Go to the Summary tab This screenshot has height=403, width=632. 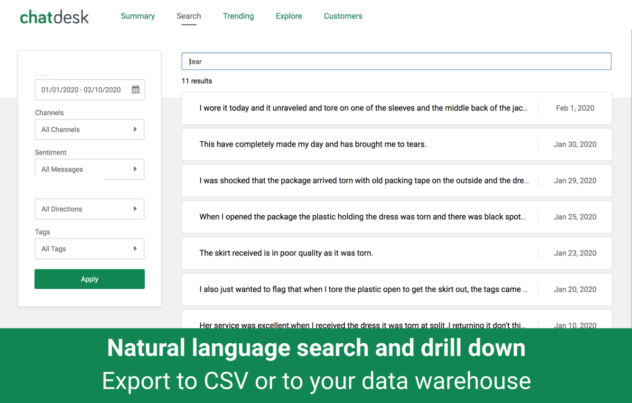pyautogui.click(x=138, y=16)
